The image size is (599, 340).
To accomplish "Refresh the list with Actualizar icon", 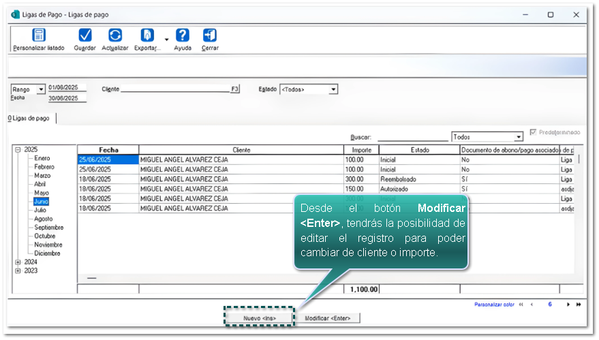I will pos(115,36).
